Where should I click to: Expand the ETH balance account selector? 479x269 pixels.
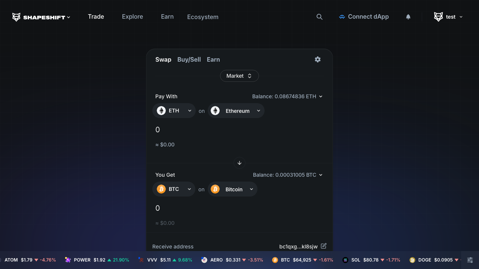click(287, 96)
